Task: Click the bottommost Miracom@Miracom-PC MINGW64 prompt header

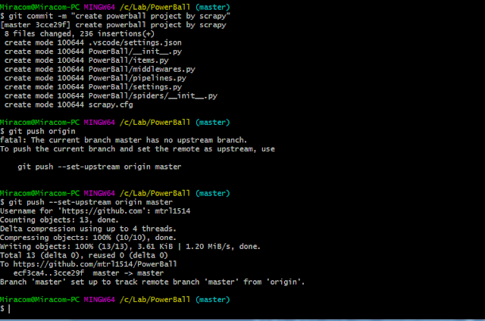Action: (114, 300)
